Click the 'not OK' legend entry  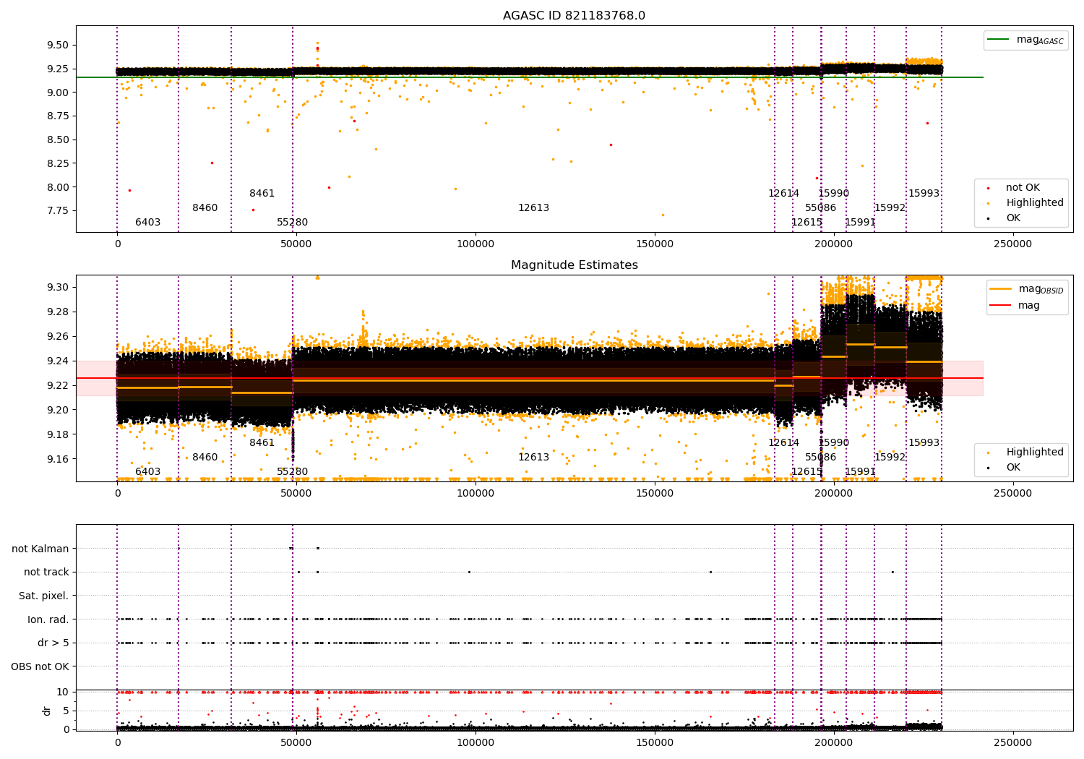click(1023, 188)
